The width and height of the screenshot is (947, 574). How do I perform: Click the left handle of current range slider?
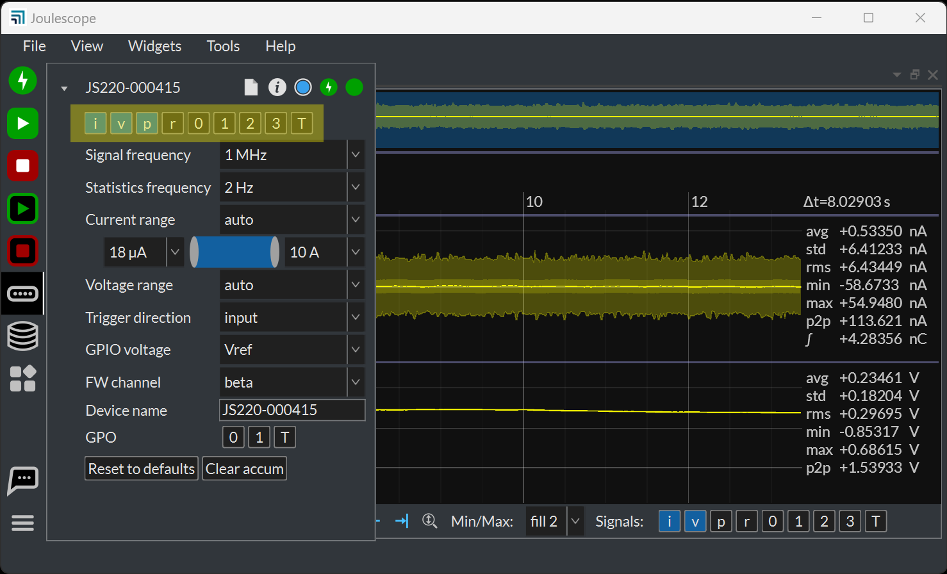(x=194, y=252)
